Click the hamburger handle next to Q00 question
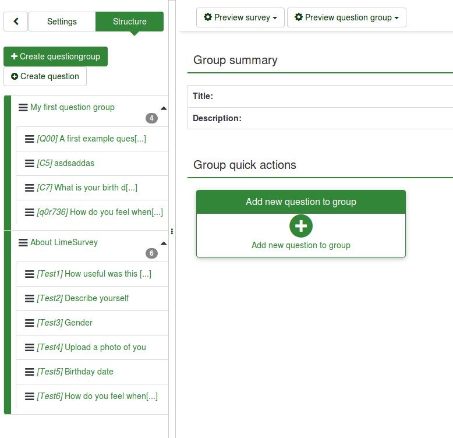 tap(30, 139)
